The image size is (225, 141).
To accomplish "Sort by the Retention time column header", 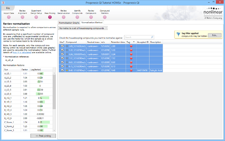I will [118, 42].
